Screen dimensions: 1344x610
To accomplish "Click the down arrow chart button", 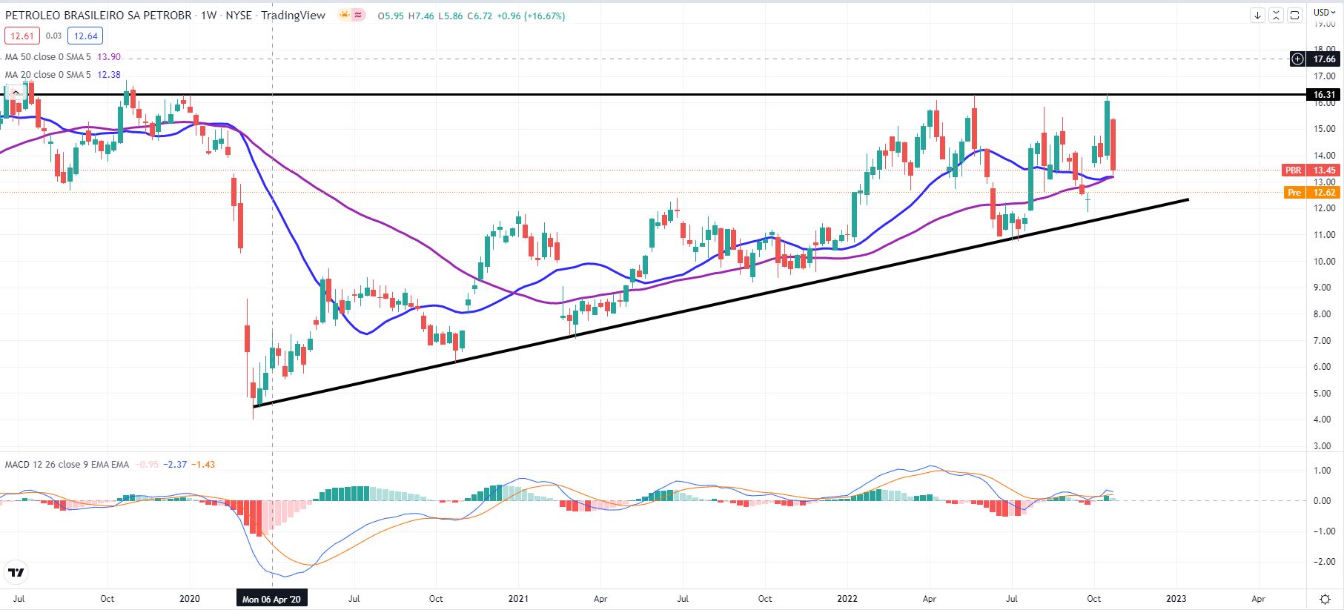I will (1257, 15).
